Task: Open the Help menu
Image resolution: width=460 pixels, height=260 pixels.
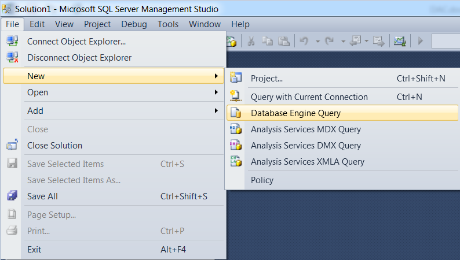Action: pos(240,24)
